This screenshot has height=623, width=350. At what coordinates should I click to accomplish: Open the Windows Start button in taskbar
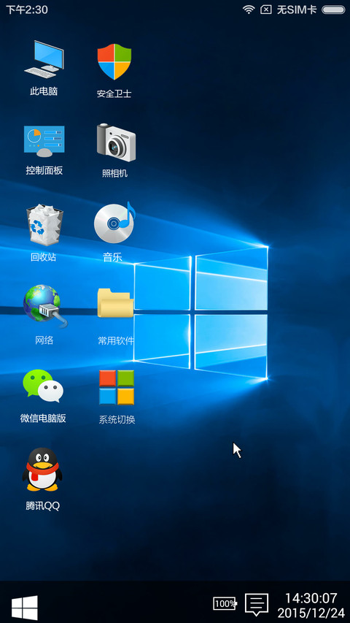point(24,608)
